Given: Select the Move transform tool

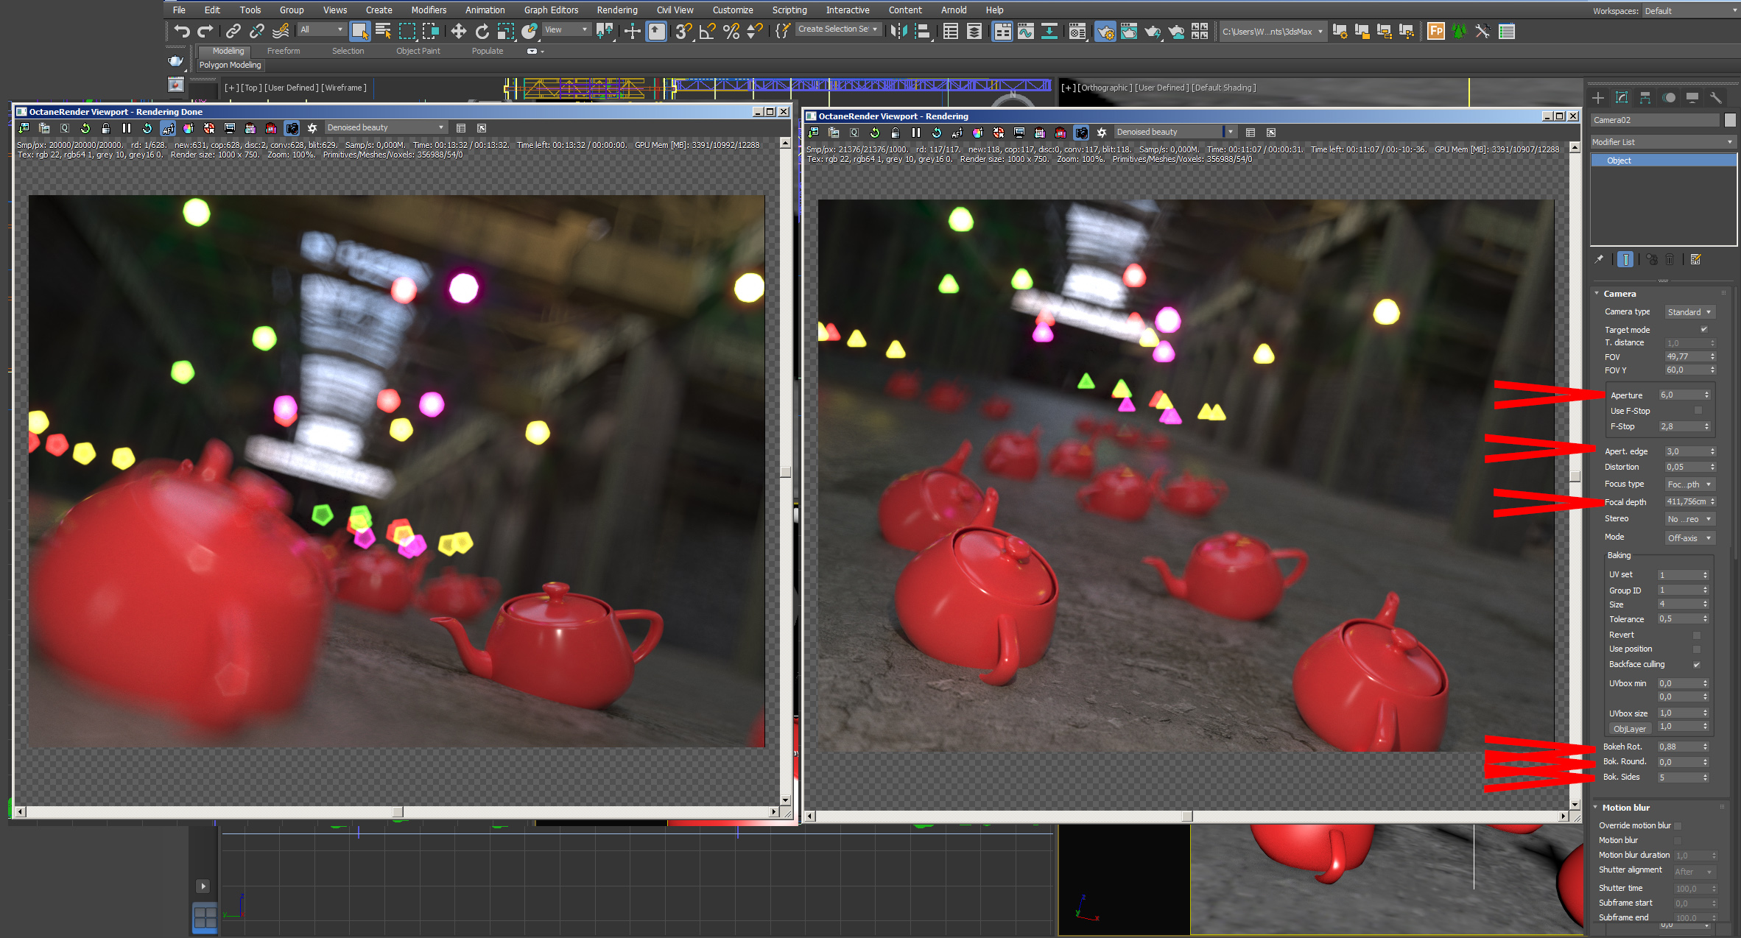Looking at the screenshot, I should tap(458, 31).
